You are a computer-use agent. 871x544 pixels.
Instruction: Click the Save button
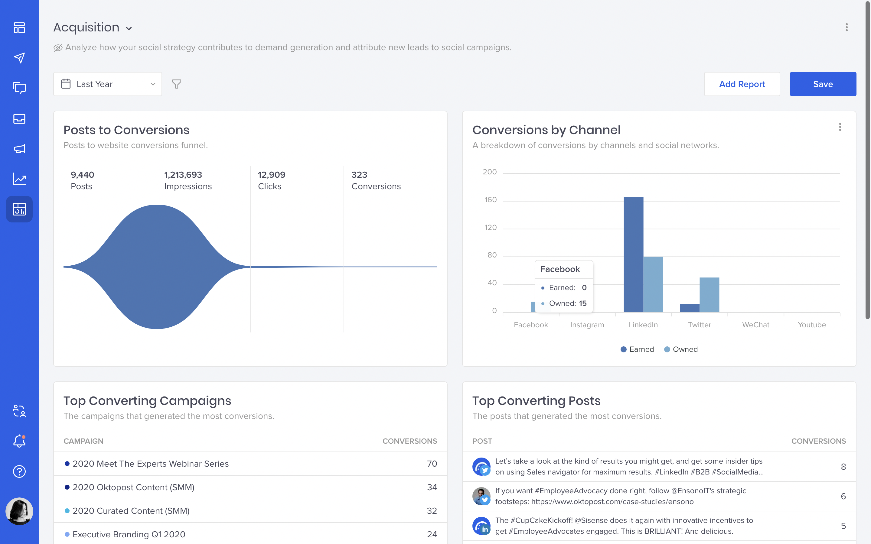click(x=823, y=83)
